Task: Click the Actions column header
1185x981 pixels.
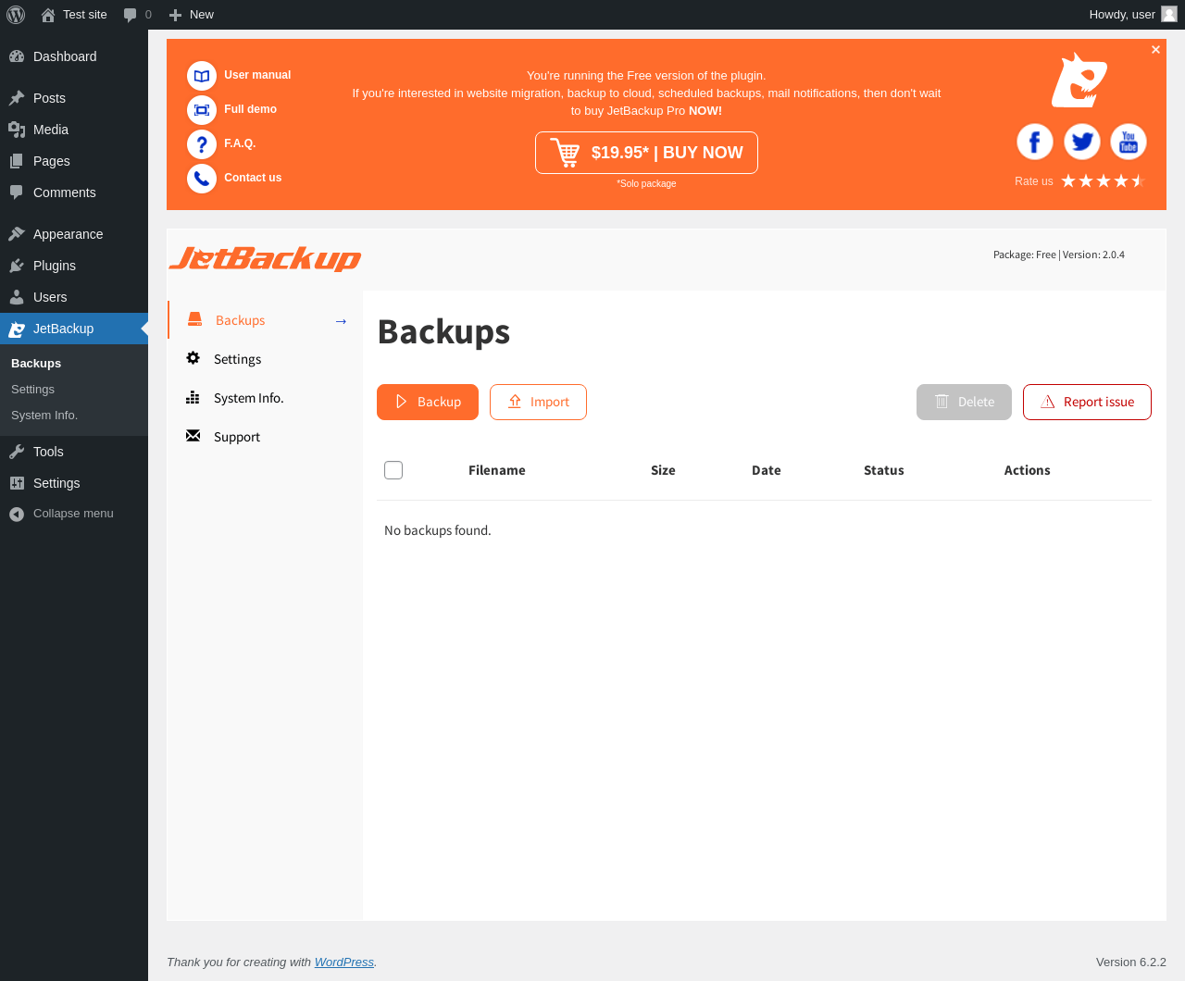Action: [x=1028, y=470]
